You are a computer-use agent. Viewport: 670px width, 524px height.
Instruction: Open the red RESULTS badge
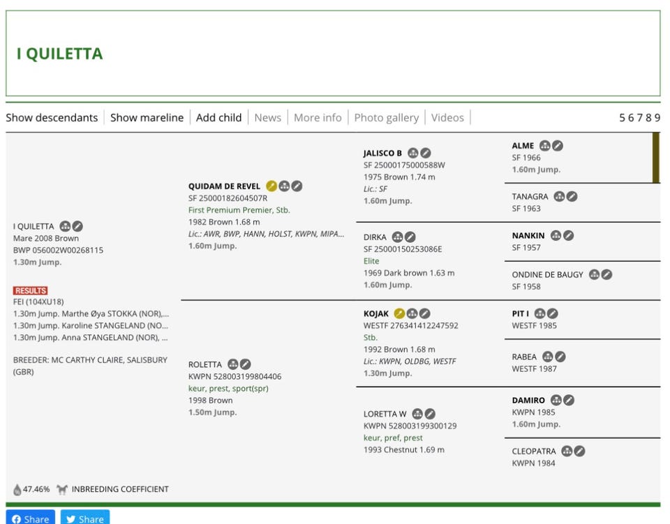pos(30,291)
